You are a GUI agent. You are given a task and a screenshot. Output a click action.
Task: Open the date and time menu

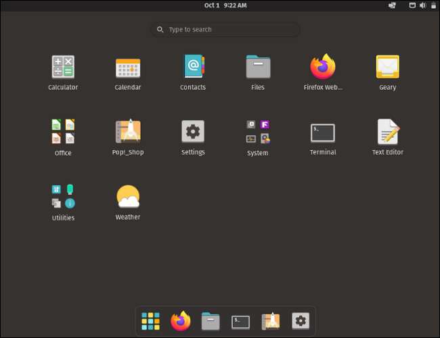coord(225,5)
